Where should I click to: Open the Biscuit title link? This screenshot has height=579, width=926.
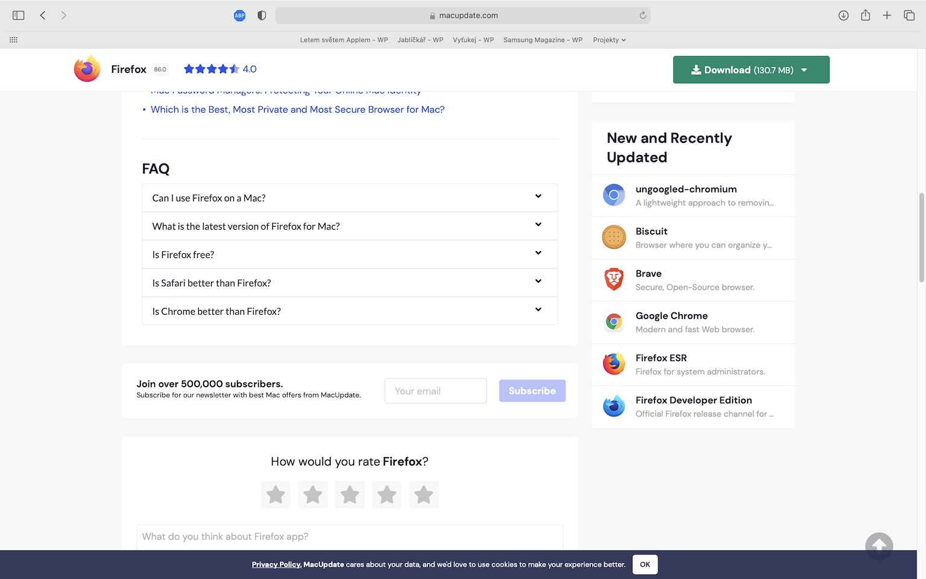[x=652, y=231]
